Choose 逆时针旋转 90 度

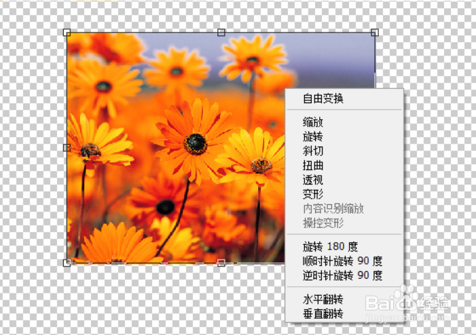pyautogui.click(x=344, y=275)
